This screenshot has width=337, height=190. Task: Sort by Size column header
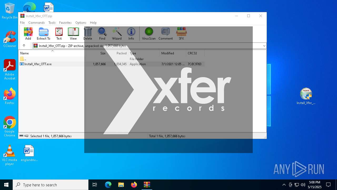(x=97, y=53)
